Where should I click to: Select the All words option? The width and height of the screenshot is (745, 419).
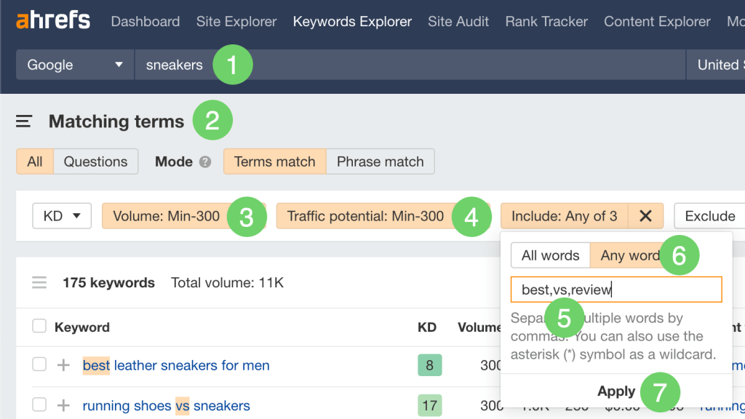tap(550, 255)
